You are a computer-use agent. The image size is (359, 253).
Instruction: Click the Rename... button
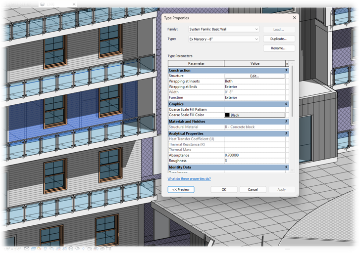[279, 48]
